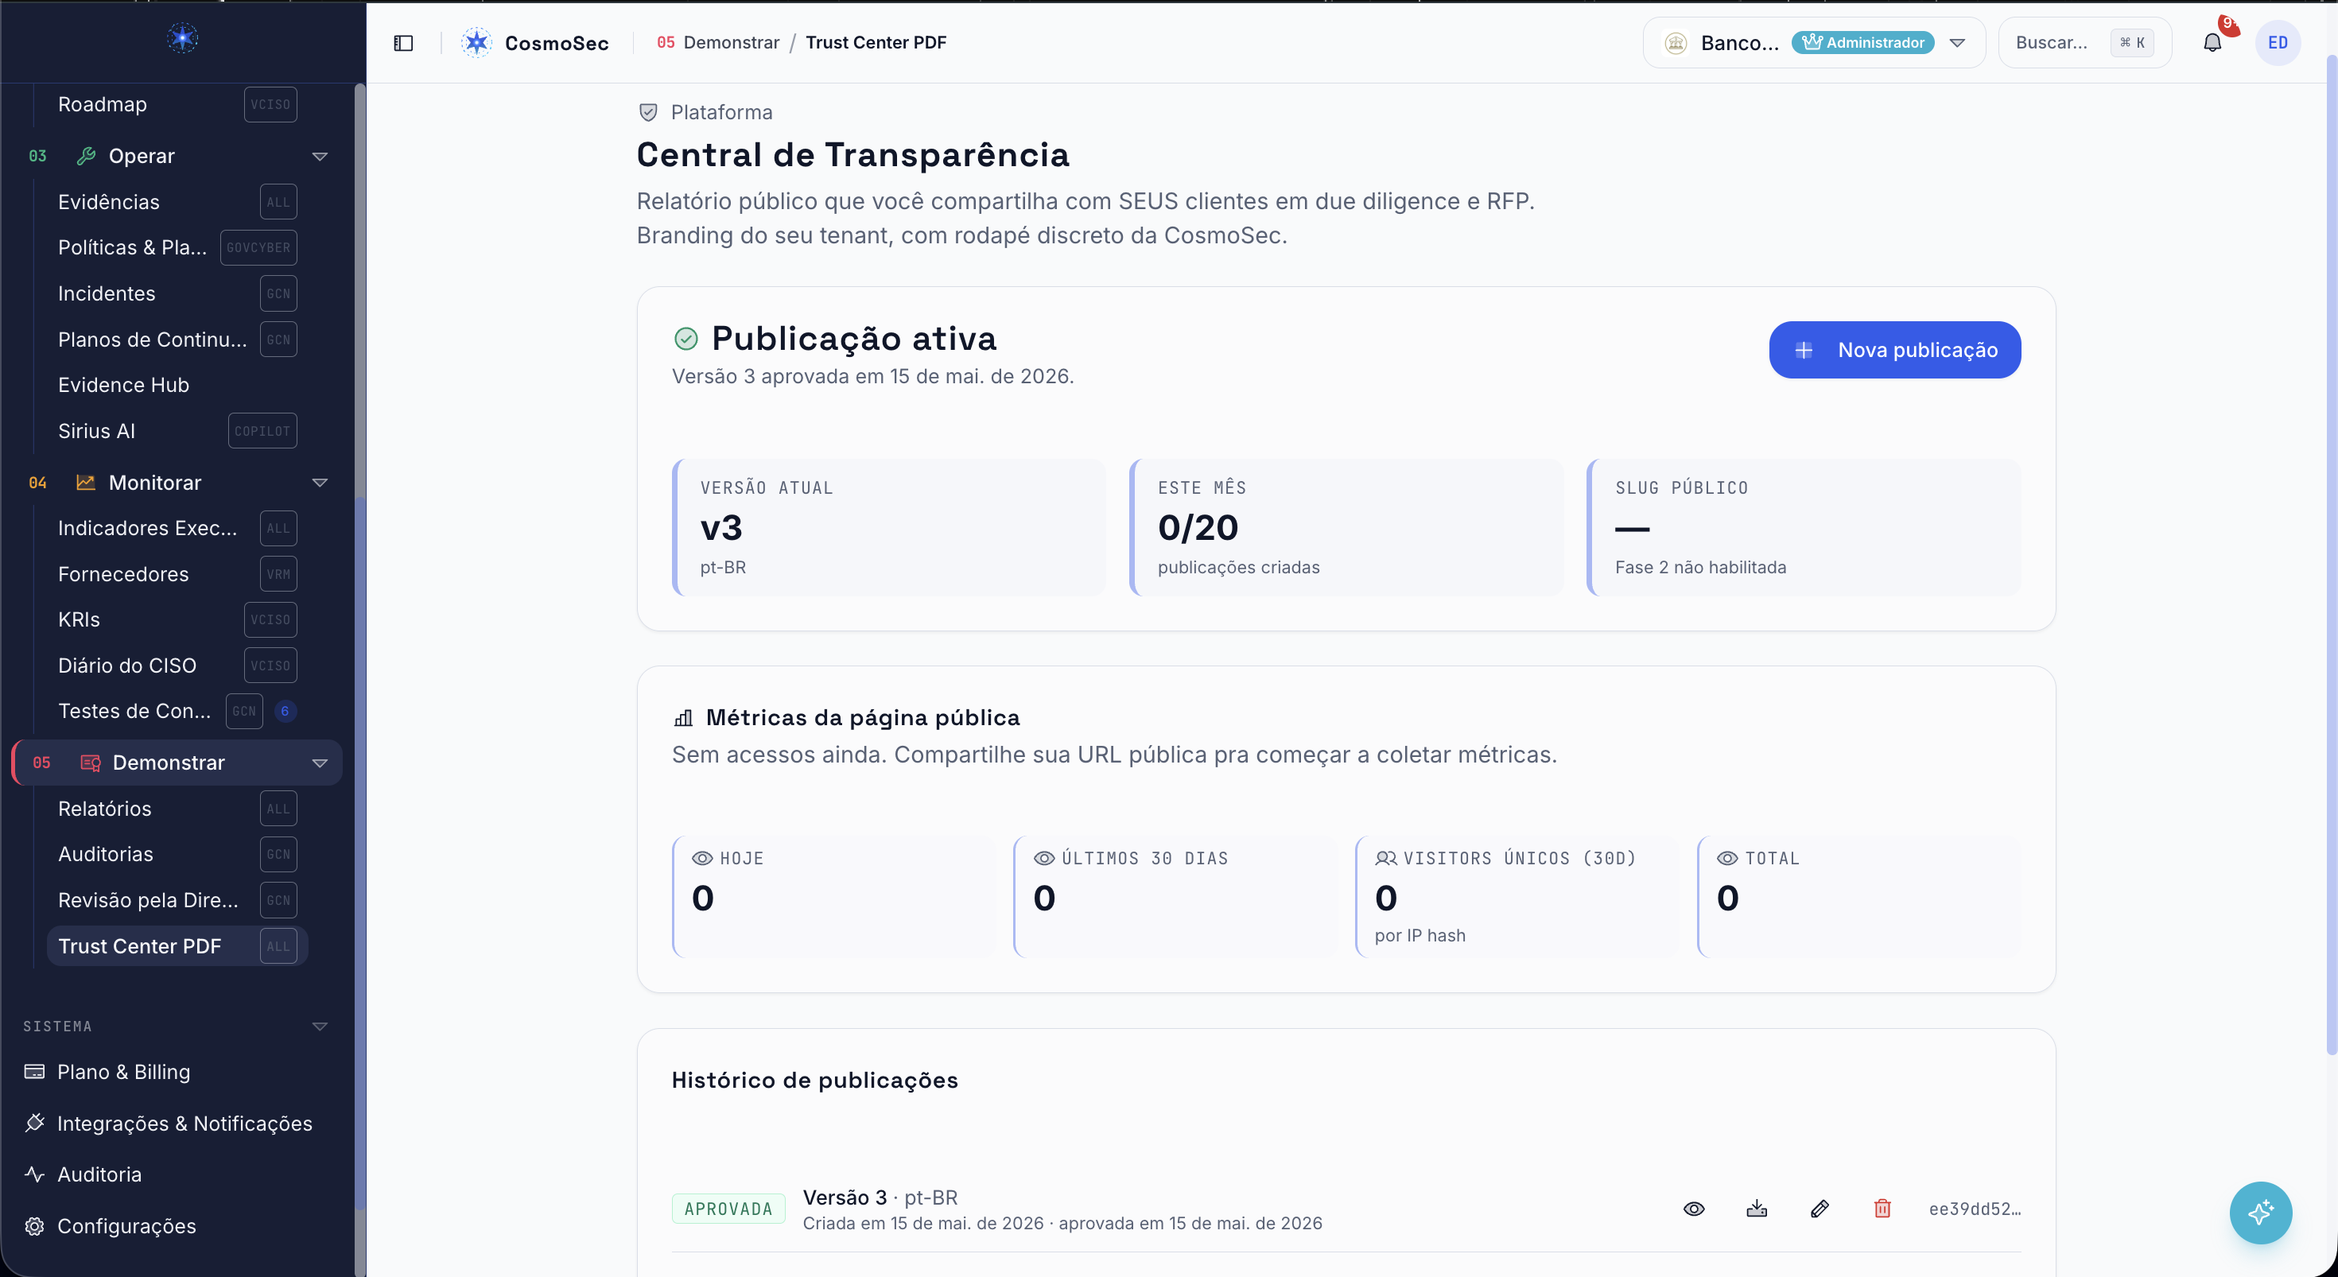Screen dimensions: 2338x1277
Task: Click the Plano & Billing card icon
Action: tap(34, 1071)
